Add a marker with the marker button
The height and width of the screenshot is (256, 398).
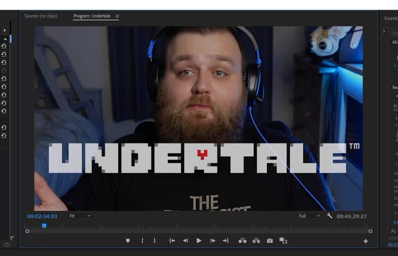click(x=128, y=241)
